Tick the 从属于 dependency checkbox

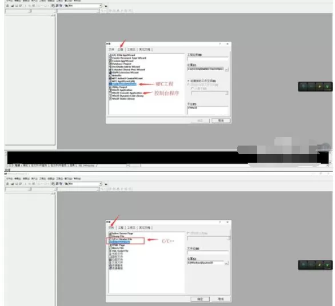click(193, 88)
